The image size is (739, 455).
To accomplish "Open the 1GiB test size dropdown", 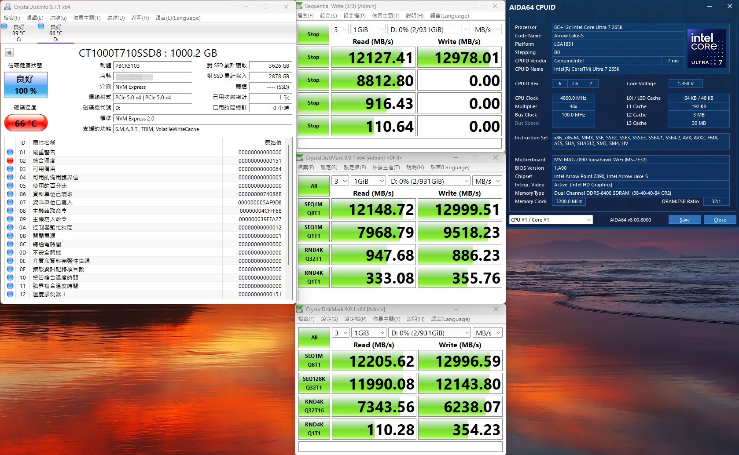I will point(368,181).
